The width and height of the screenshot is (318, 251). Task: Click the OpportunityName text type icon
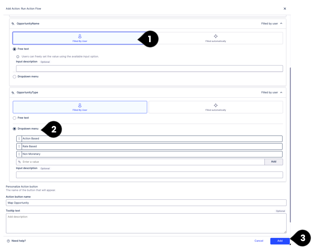[13, 24]
